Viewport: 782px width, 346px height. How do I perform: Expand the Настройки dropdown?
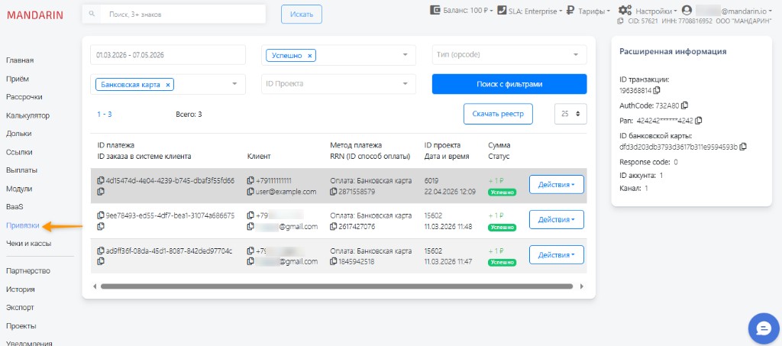(656, 11)
